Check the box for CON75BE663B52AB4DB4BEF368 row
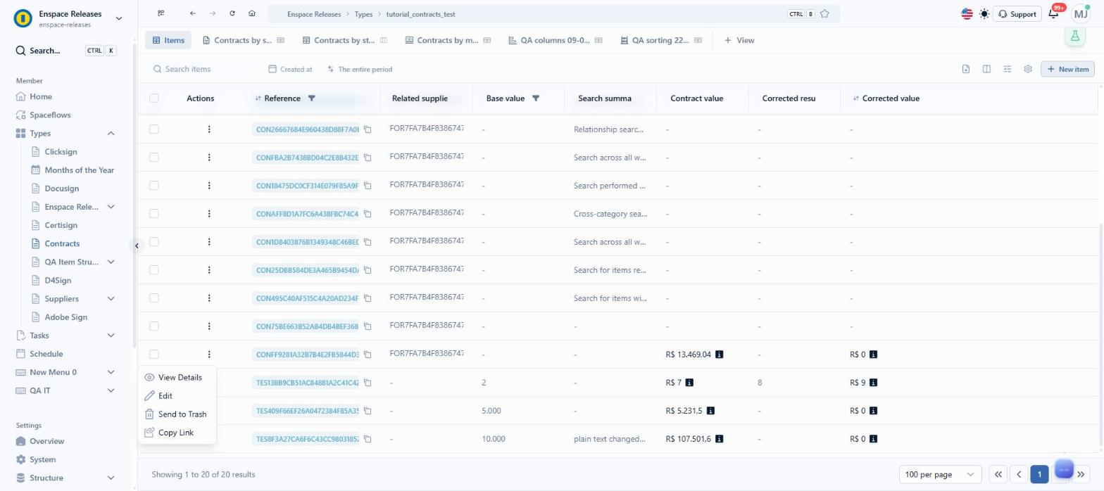 [154, 326]
